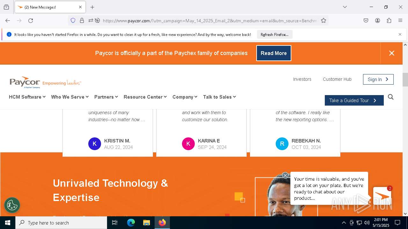Reload the current page
408x229 pixels.
(31, 20)
